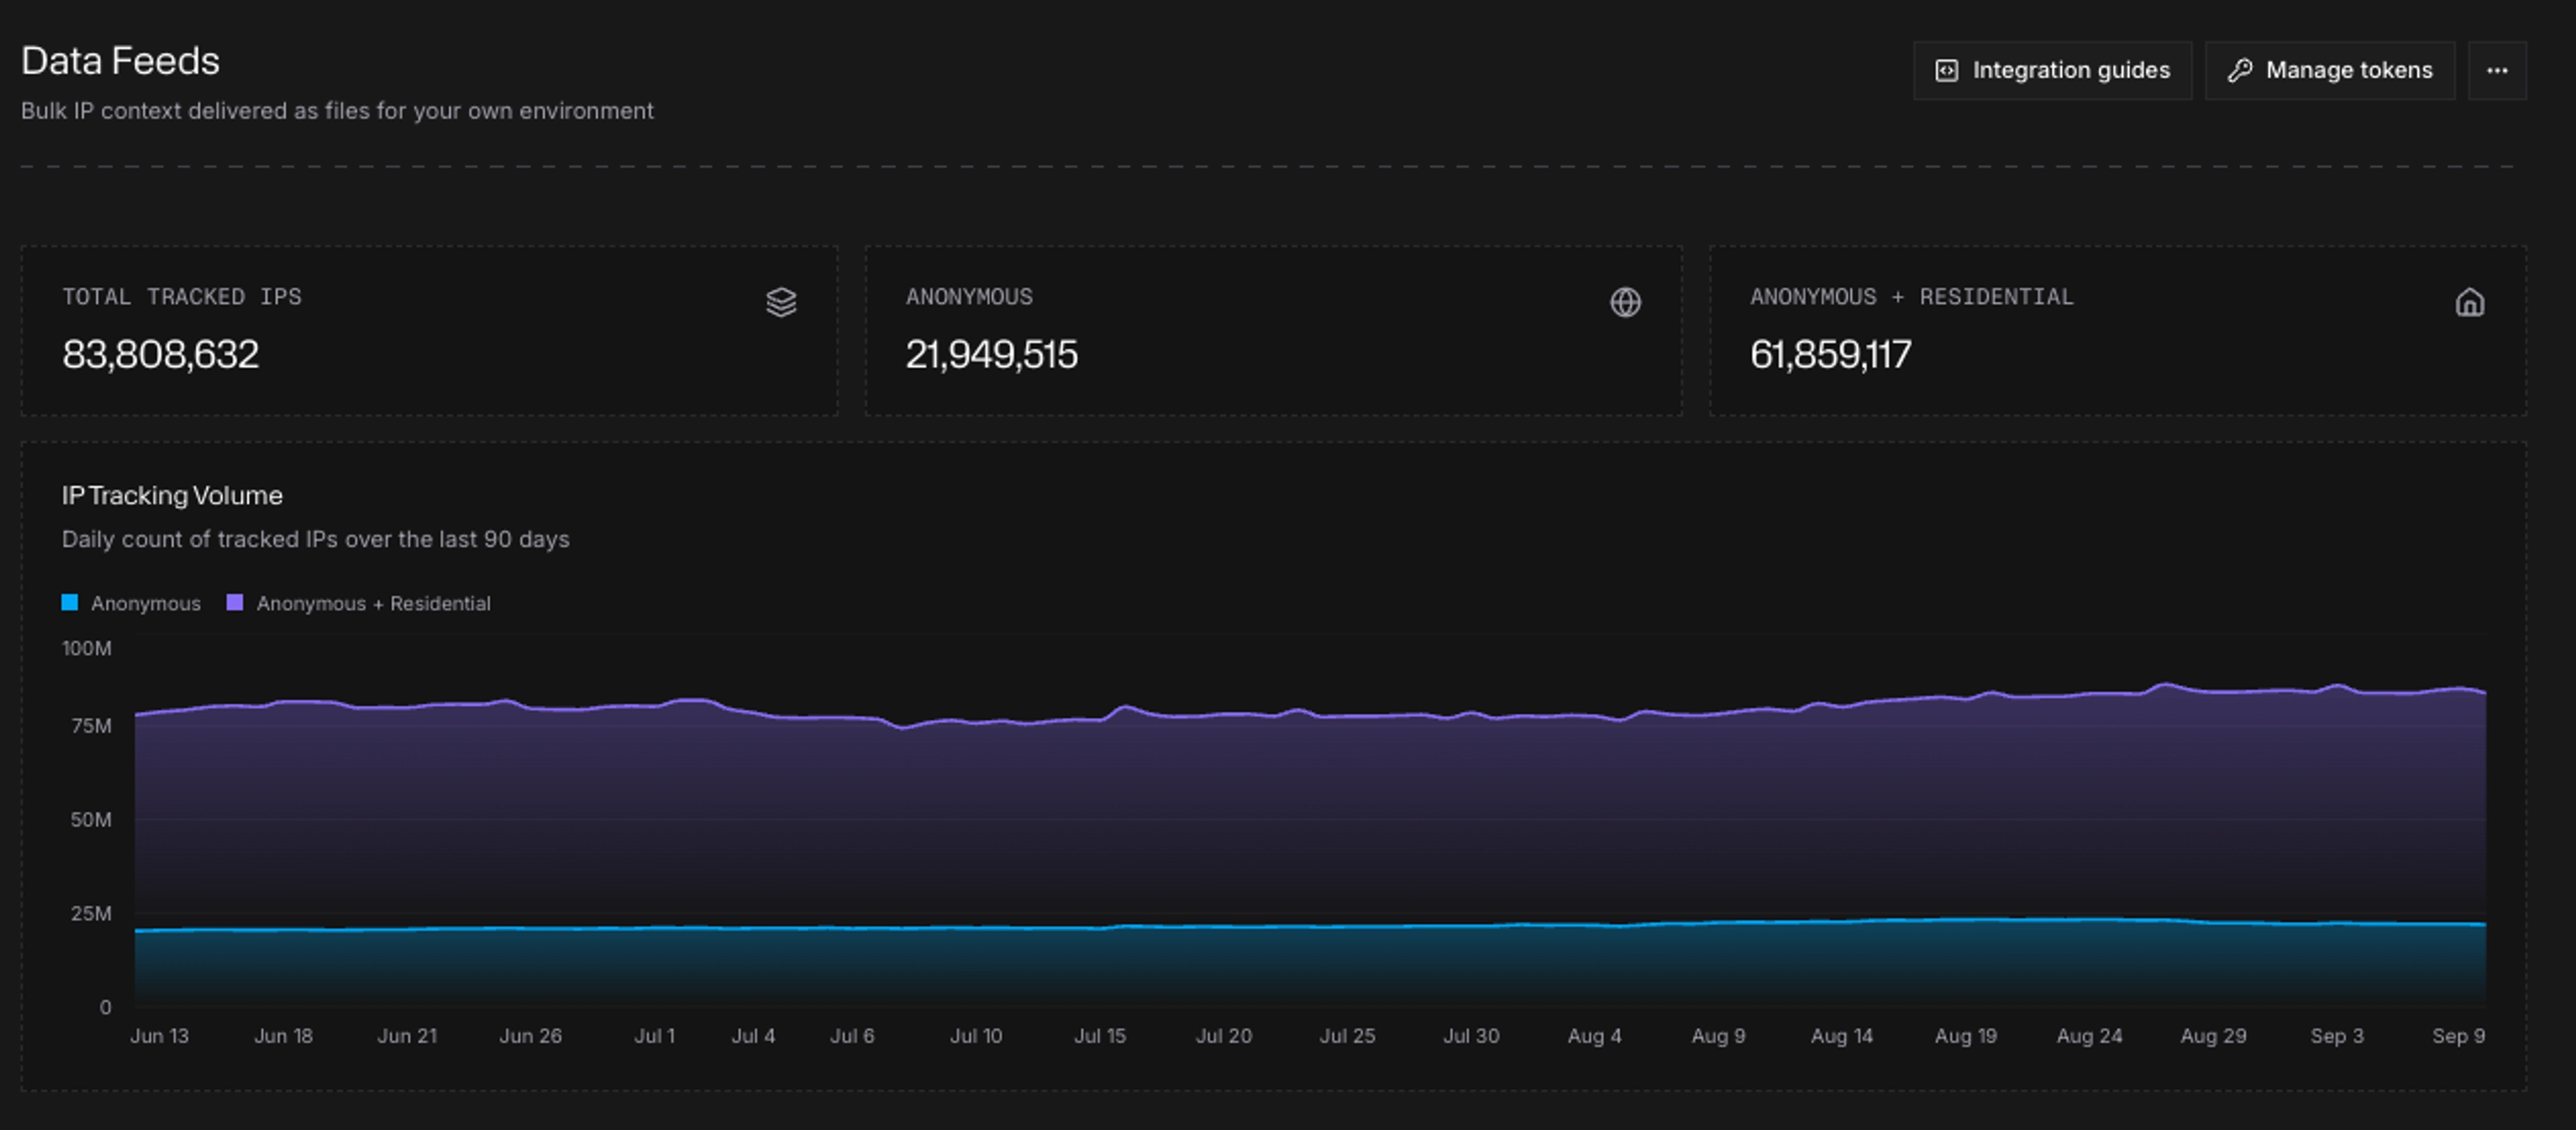Click the Aug 24 x-axis label
The width and height of the screenshot is (2576, 1130).
tap(2089, 1036)
